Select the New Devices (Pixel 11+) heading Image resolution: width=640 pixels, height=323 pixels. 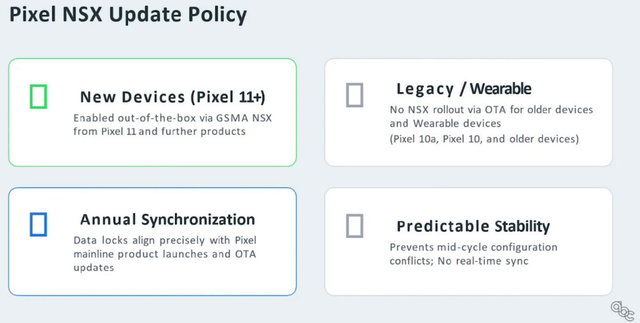coord(173,97)
